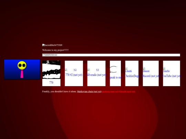Click the Cheshi broken image icon
Image resolution: width=186 pixels, height=139 pixels.
[x=128, y=70]
